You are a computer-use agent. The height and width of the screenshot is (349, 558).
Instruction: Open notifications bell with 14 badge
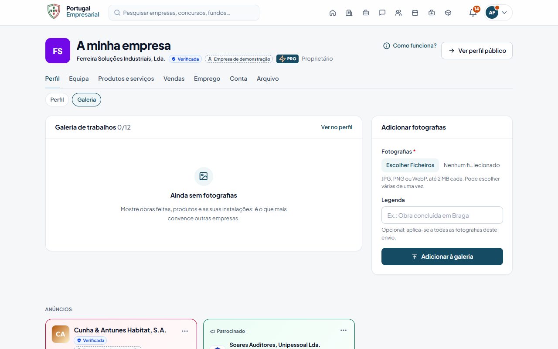[x=473, y=12]
